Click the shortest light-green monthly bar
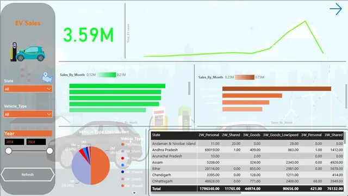 pos(108,110)
